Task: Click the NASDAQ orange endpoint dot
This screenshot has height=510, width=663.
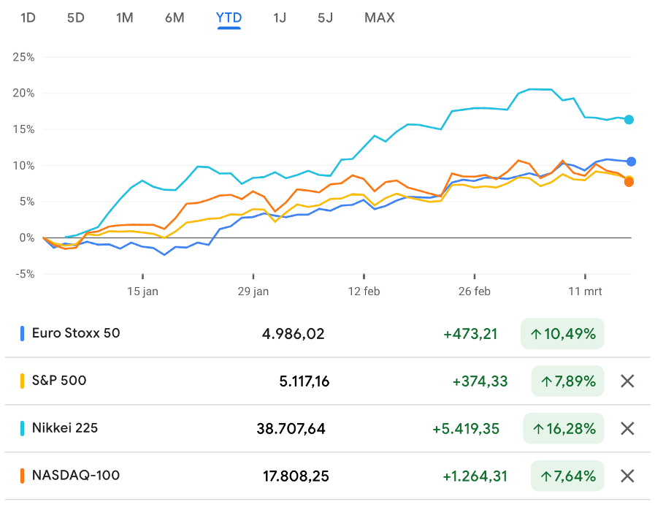Action: 629,182
